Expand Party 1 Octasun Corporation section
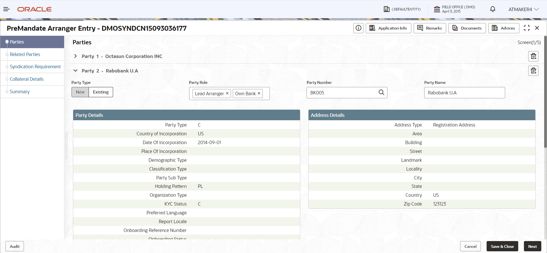 click(75, 56)
